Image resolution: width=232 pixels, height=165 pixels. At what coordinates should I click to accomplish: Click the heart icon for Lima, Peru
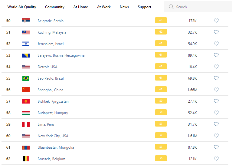[216, 124]
